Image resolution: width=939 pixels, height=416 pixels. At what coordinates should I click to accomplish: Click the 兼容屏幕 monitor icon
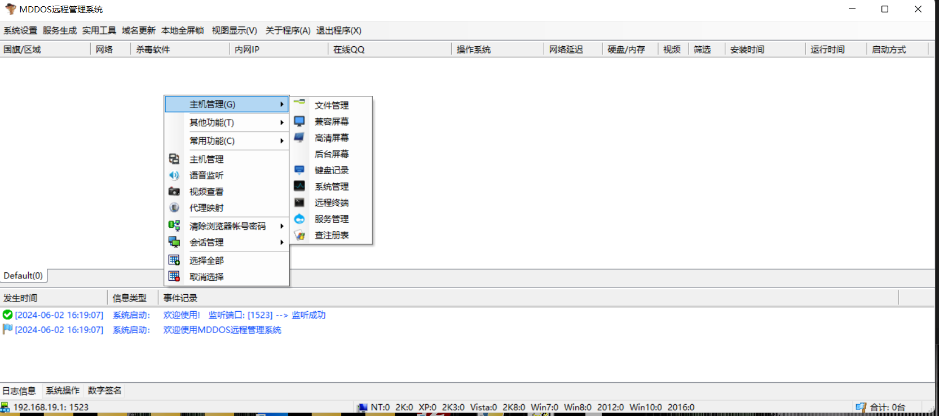point(299,121)
